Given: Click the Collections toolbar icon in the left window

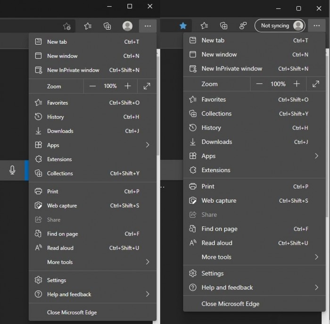Looking at the screenshot, I should pyautogui.click(x=107, y=26).
